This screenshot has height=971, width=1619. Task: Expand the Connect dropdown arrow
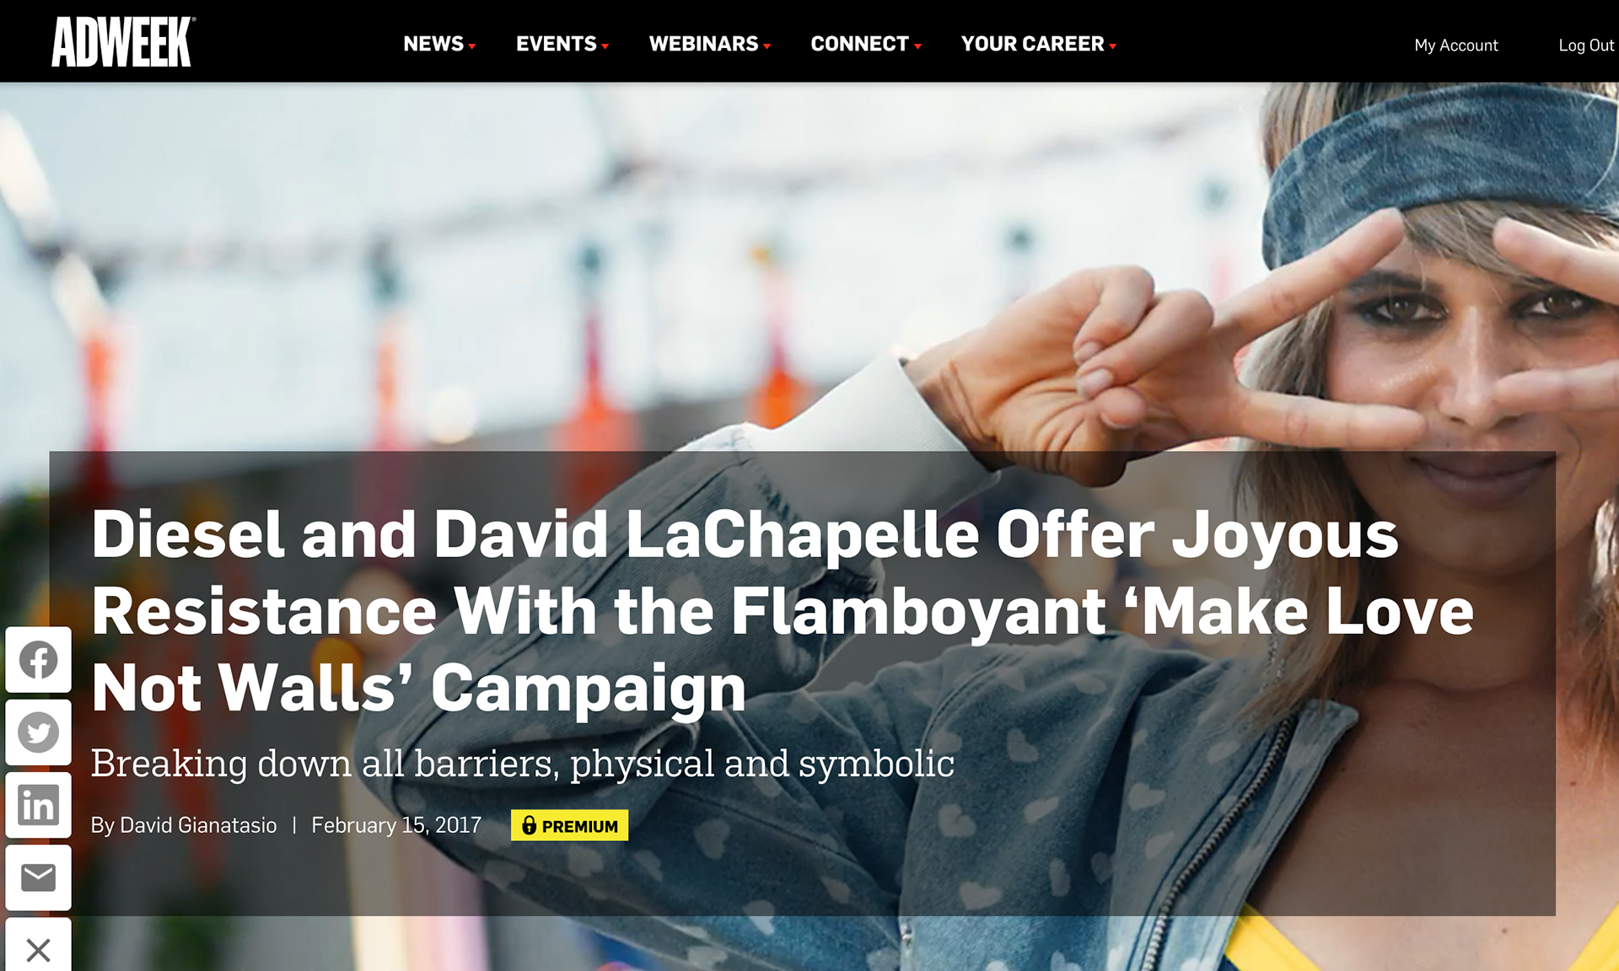coord(917,46)
